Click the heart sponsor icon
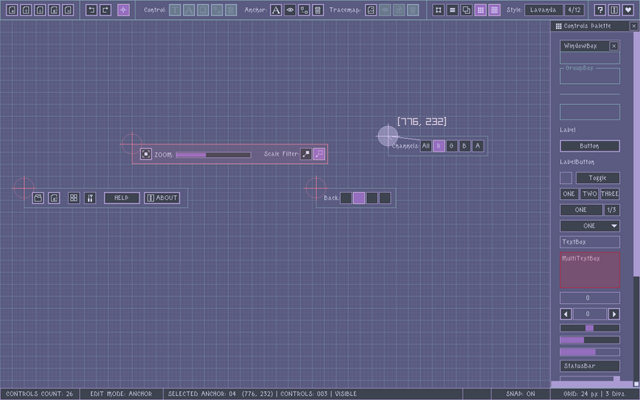 click(x=628, y=10)
